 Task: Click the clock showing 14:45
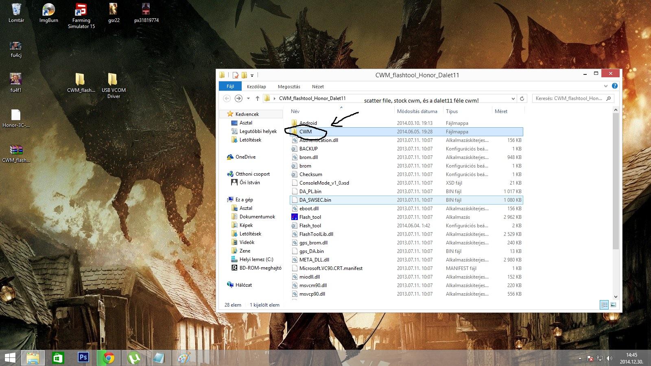[631, 355]
